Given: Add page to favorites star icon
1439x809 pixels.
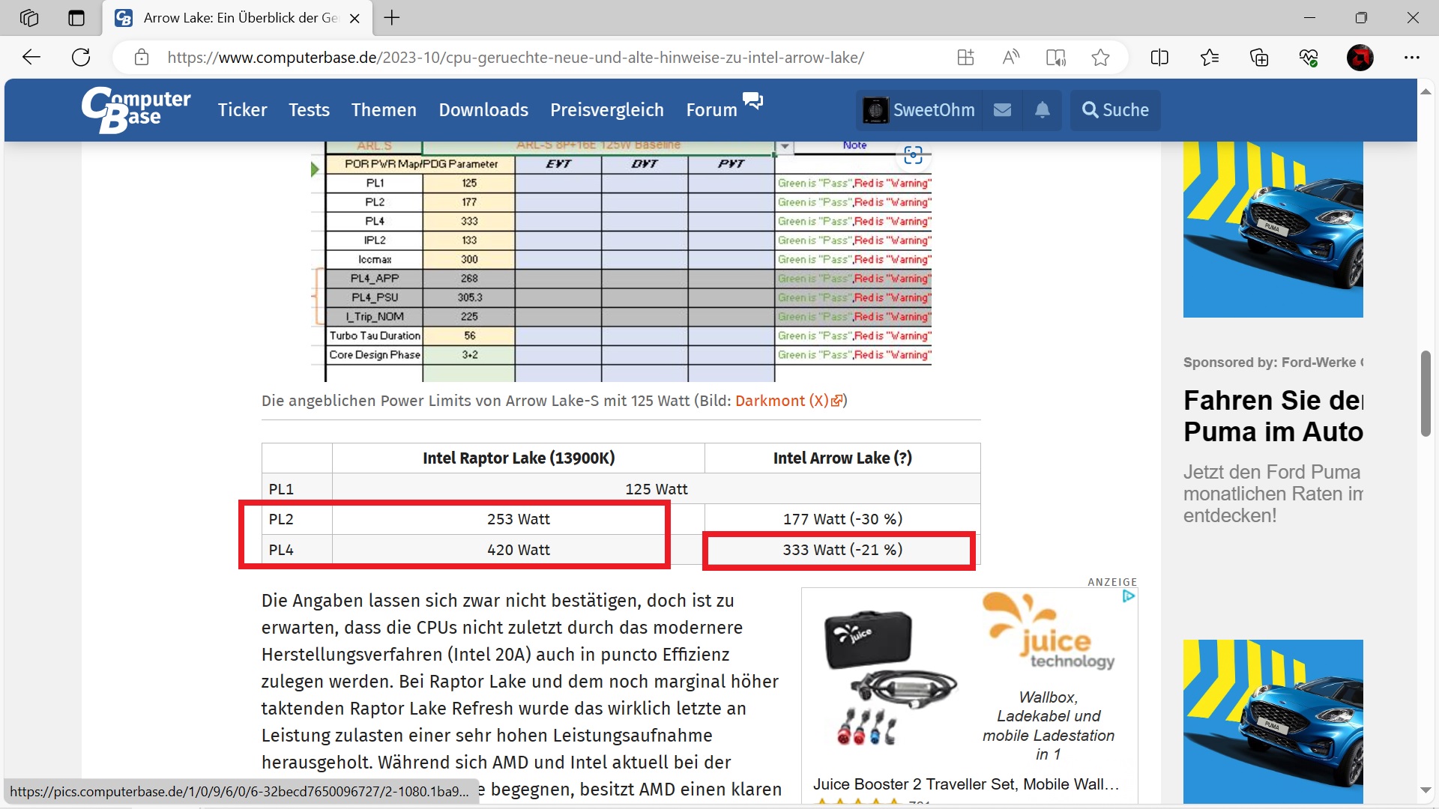Looking at the screenshot, I should click(1100, 58).
